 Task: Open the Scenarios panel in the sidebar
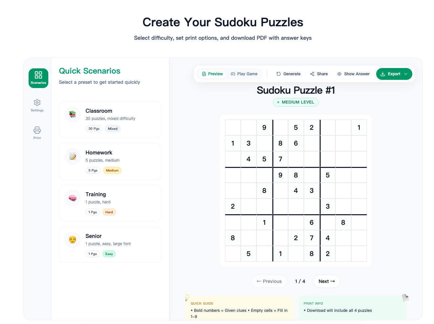38,78
